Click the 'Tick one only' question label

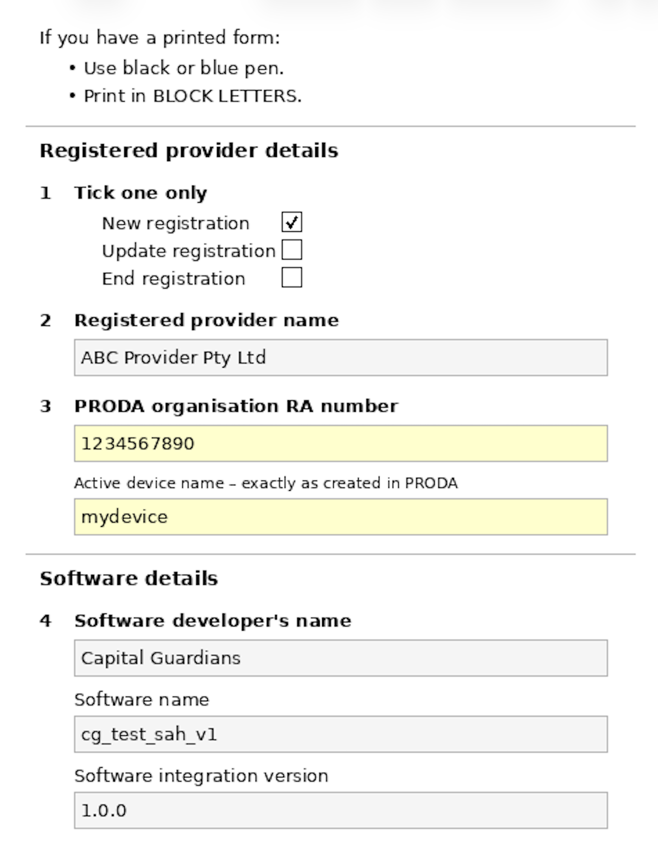tap(141, 193)
